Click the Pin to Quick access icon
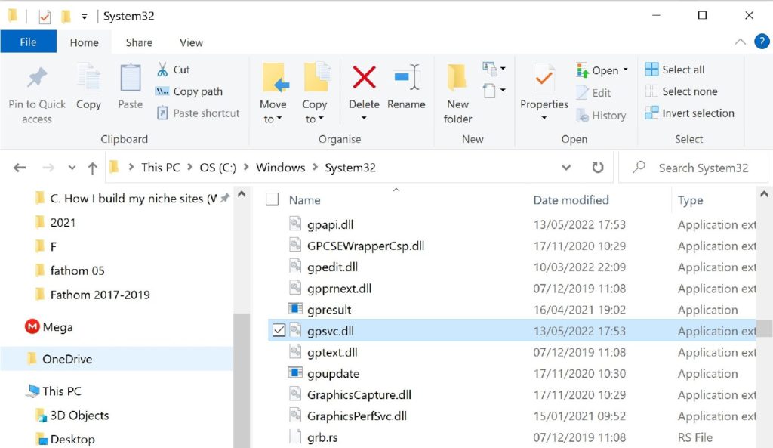This screenshot has width=773, height=448. (x=37, y=78)
